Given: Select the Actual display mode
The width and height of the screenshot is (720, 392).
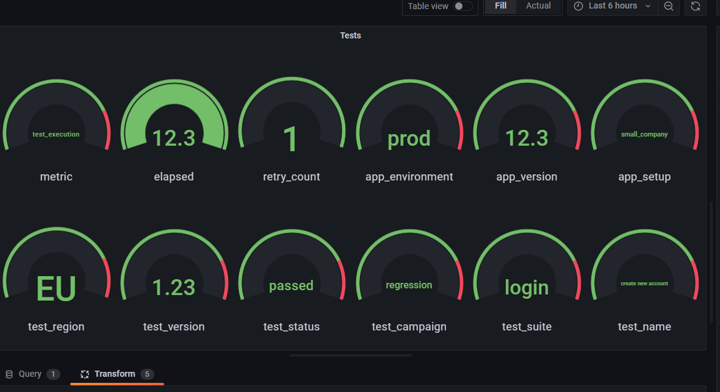Looking at the screenshot, I should (x=538, y=6).
